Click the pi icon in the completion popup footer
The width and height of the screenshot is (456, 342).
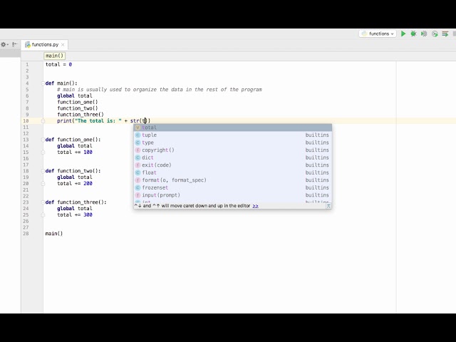tap(328, 206)
